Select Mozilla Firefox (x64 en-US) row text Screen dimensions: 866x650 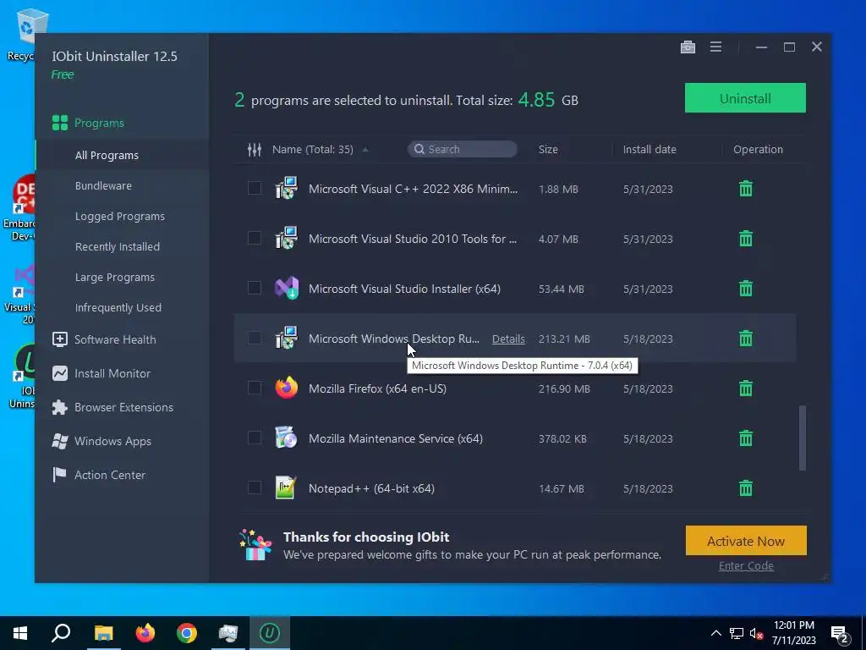pos(377,388)
